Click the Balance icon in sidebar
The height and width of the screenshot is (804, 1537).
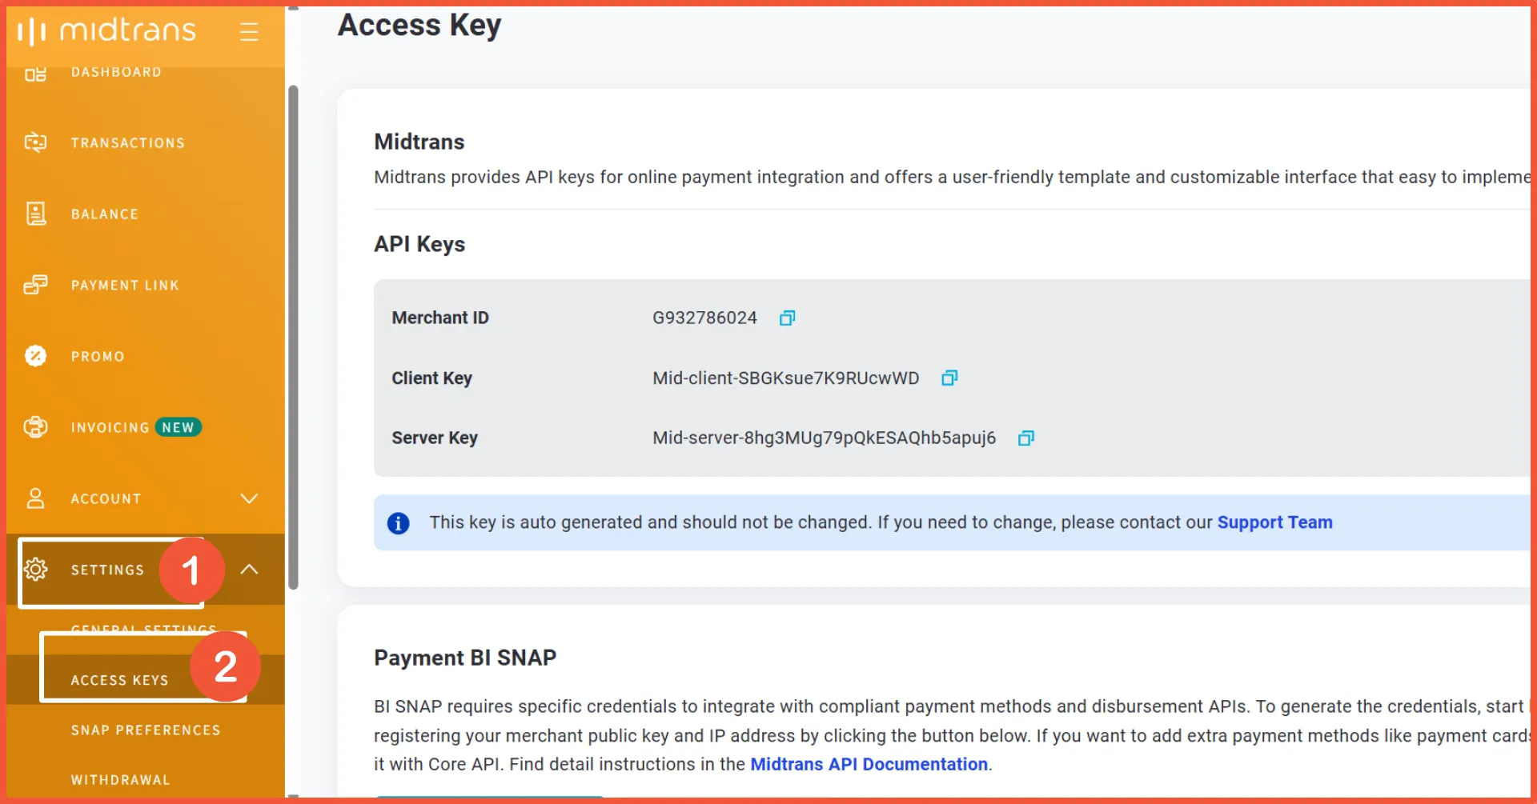[x=36, y=214]
